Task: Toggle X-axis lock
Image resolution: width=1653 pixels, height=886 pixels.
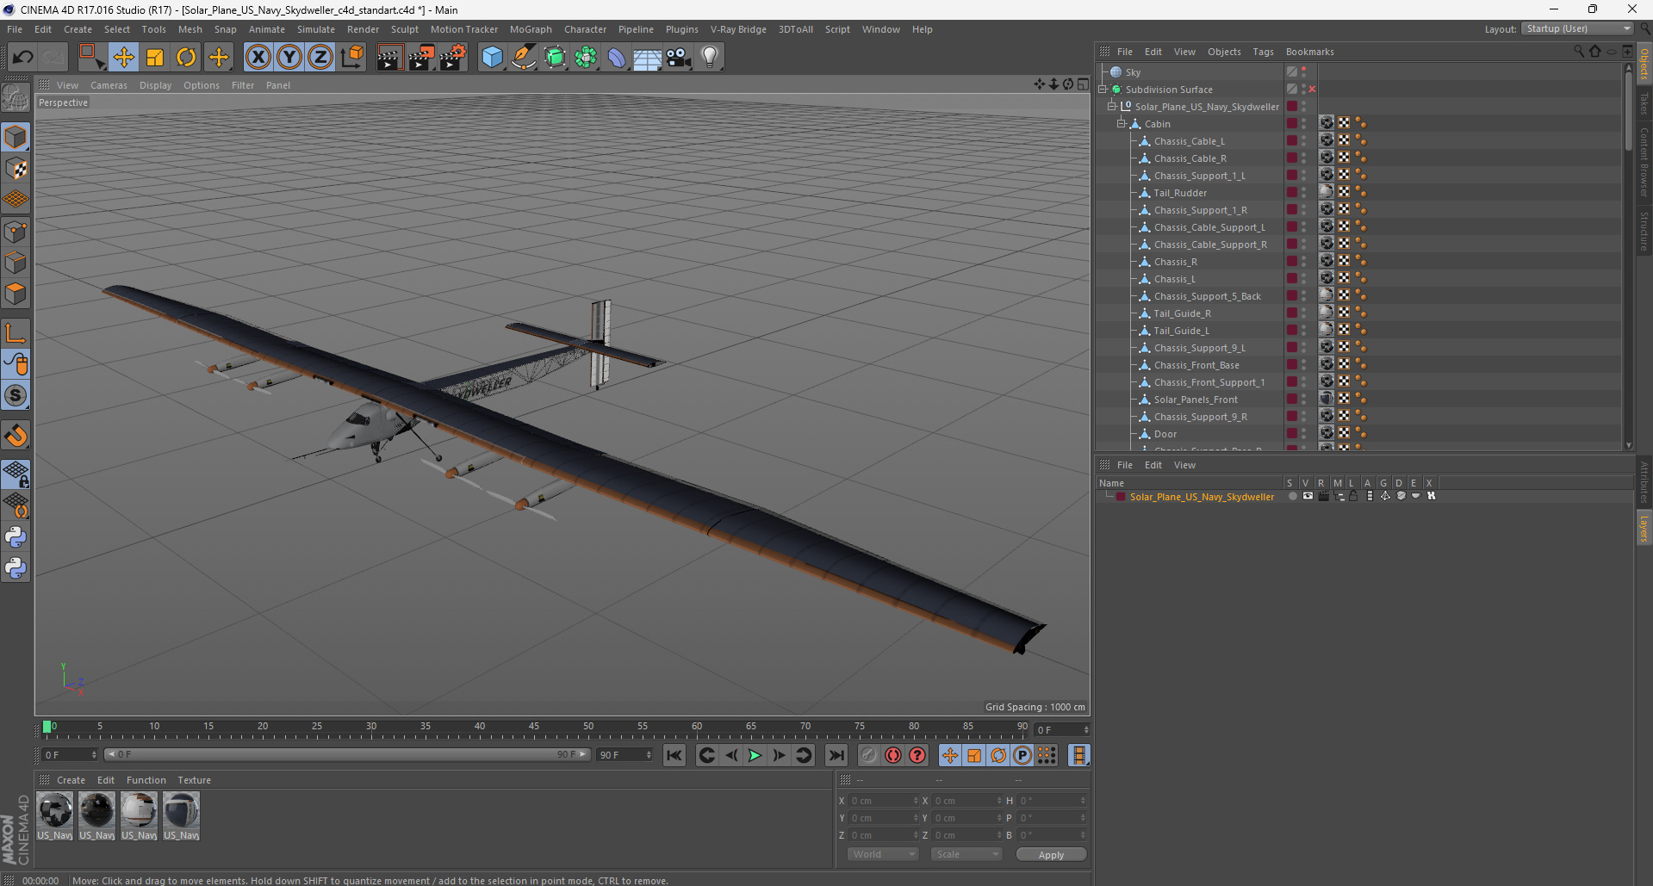Action: click(258, 58)
